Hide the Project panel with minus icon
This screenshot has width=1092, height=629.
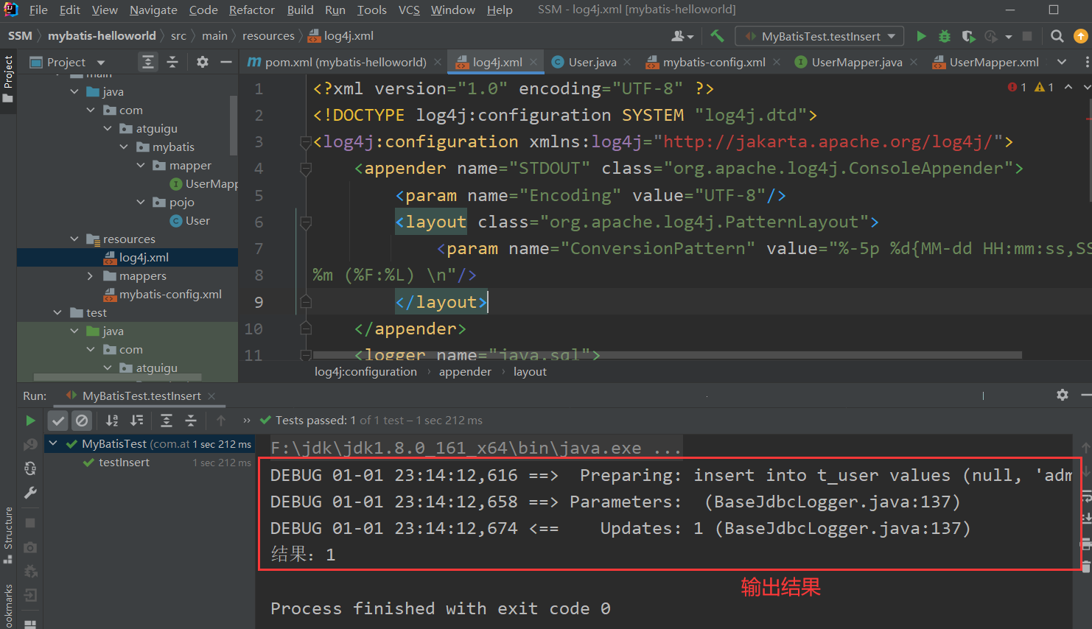[x=226, y=62]
